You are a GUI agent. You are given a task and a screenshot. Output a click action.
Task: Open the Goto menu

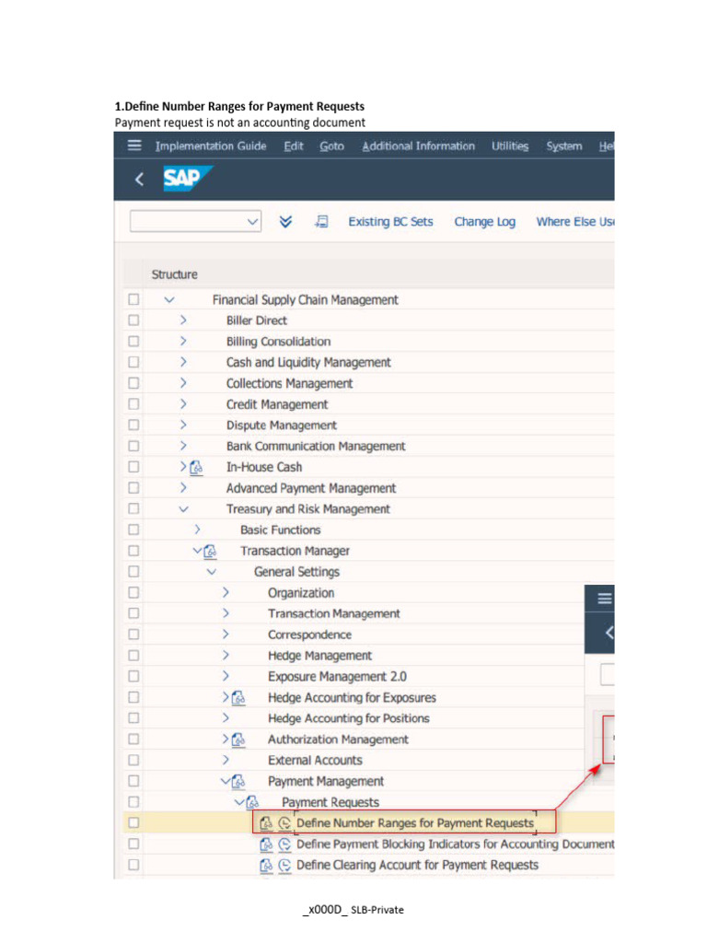(331, 146)
